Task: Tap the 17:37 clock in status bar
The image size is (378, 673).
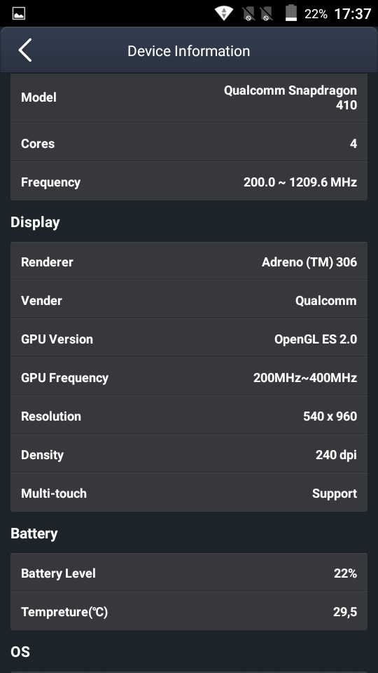Action: 352,14
